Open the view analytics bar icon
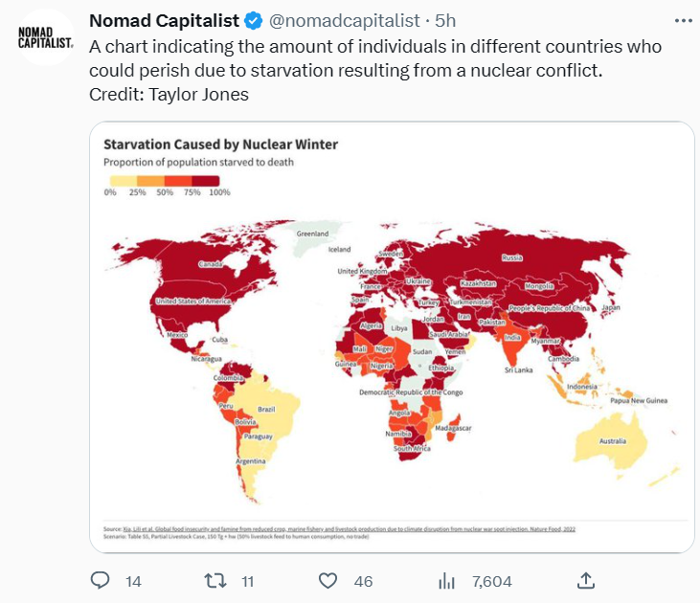This screenshot has height=603, width=700. point(446,581)
